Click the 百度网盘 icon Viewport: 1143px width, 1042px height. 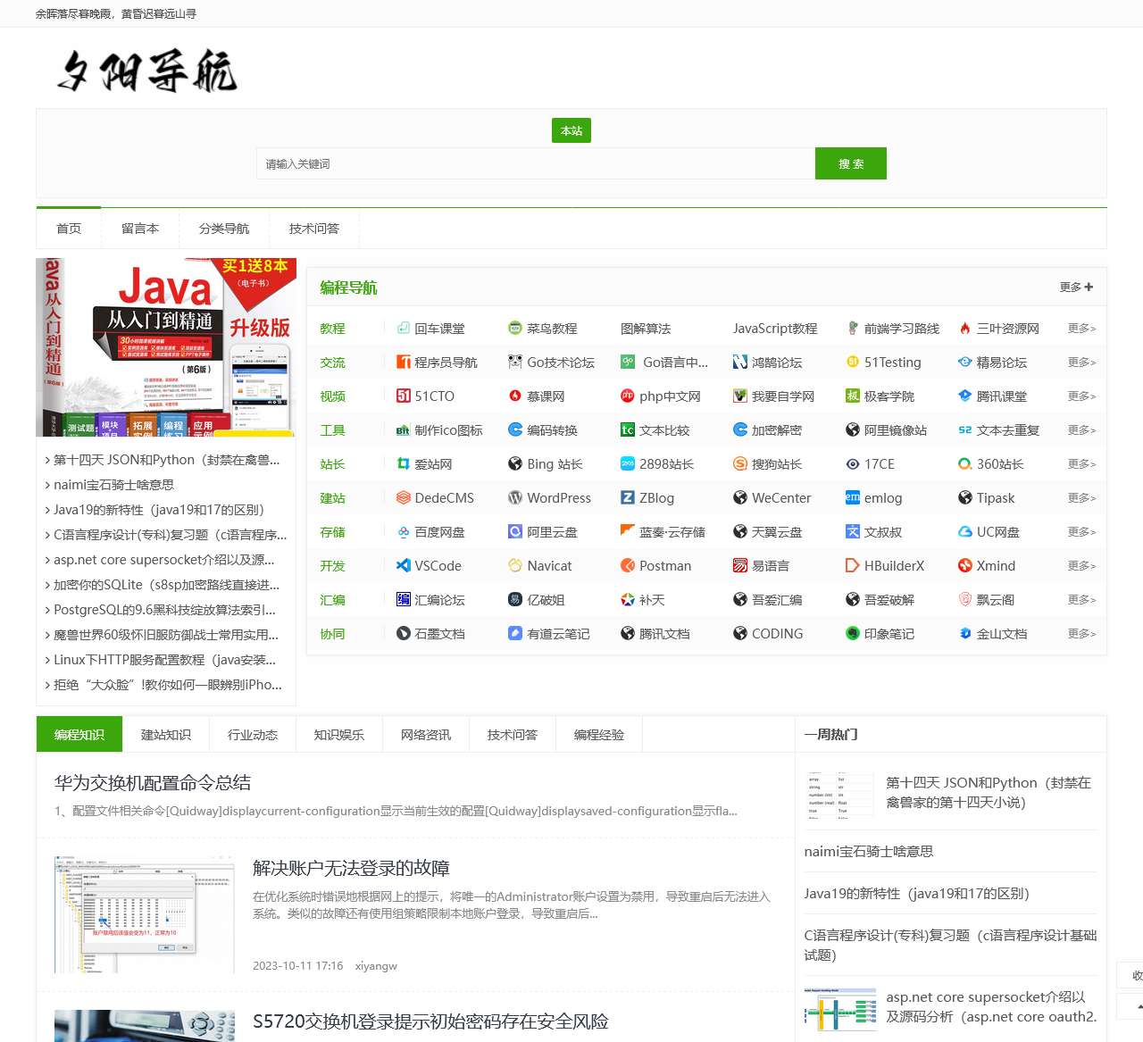(x=404, y=532)
